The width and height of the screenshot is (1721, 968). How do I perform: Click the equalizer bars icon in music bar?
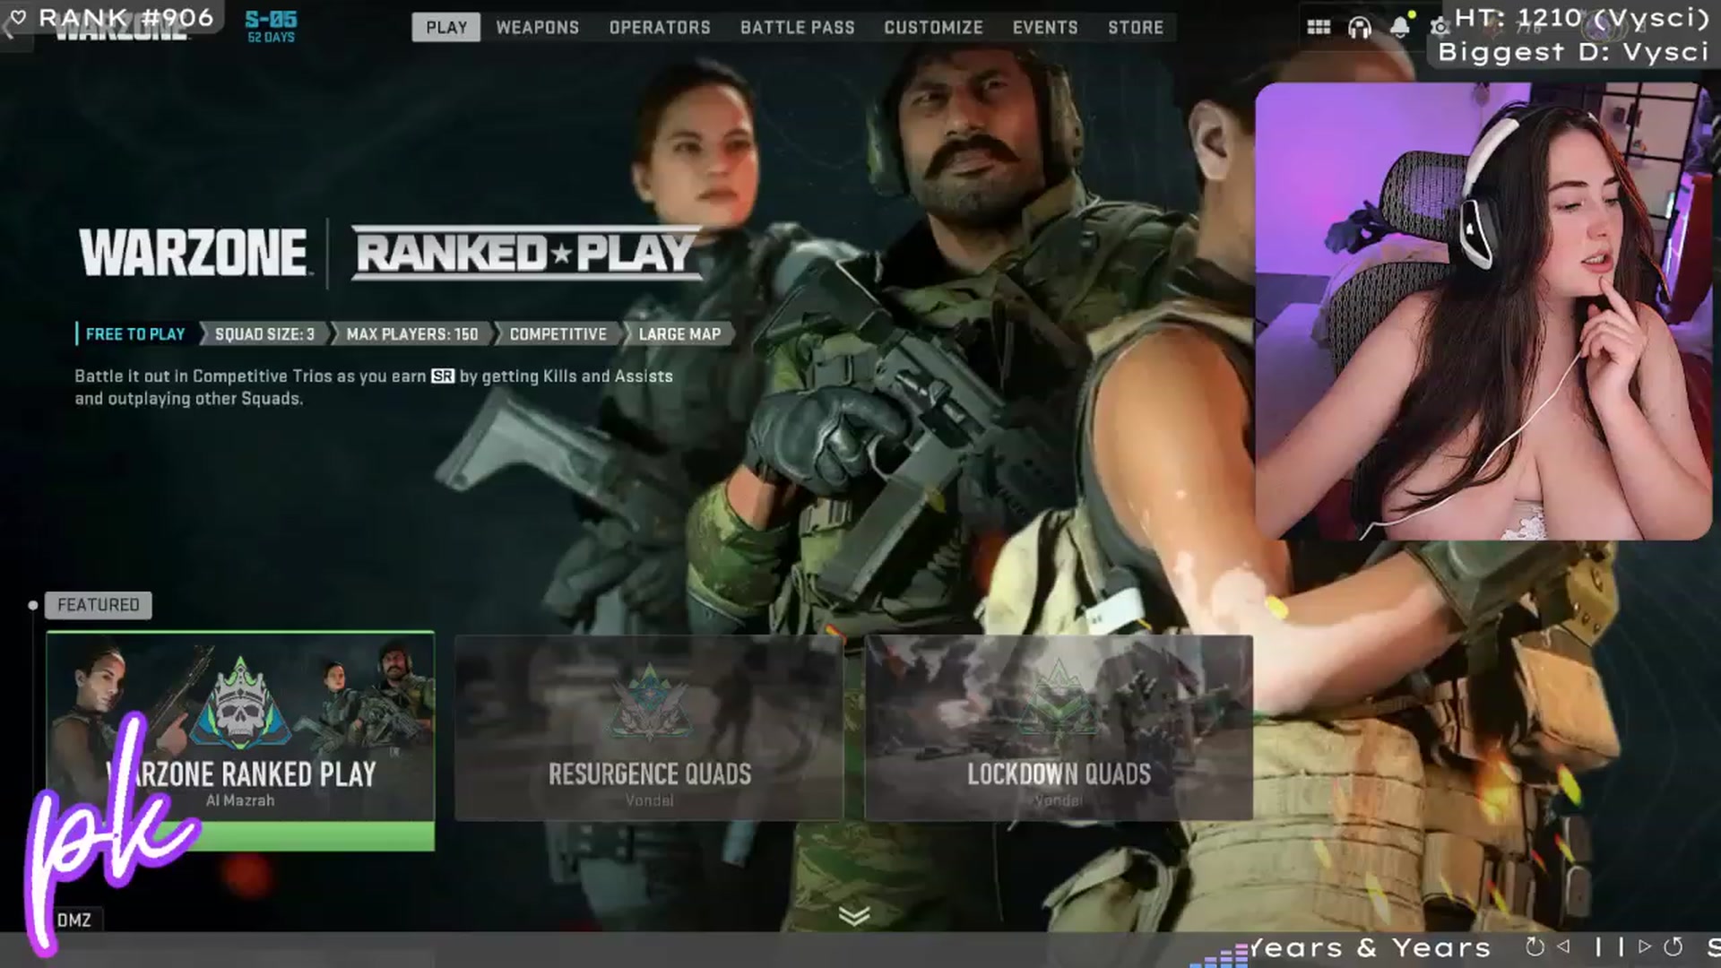(x=1219, y=955)
